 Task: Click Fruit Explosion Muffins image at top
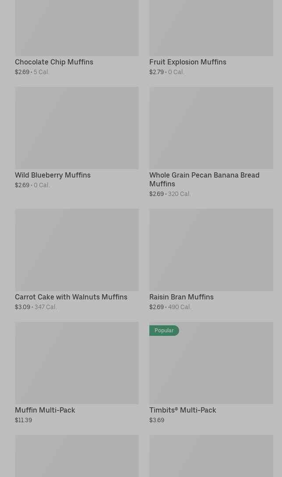211,26
